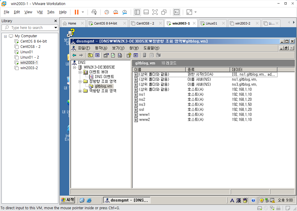The image size is (297, 211).
Task: Click the dnsmgmt Back arrow
Action: [74, 55]
